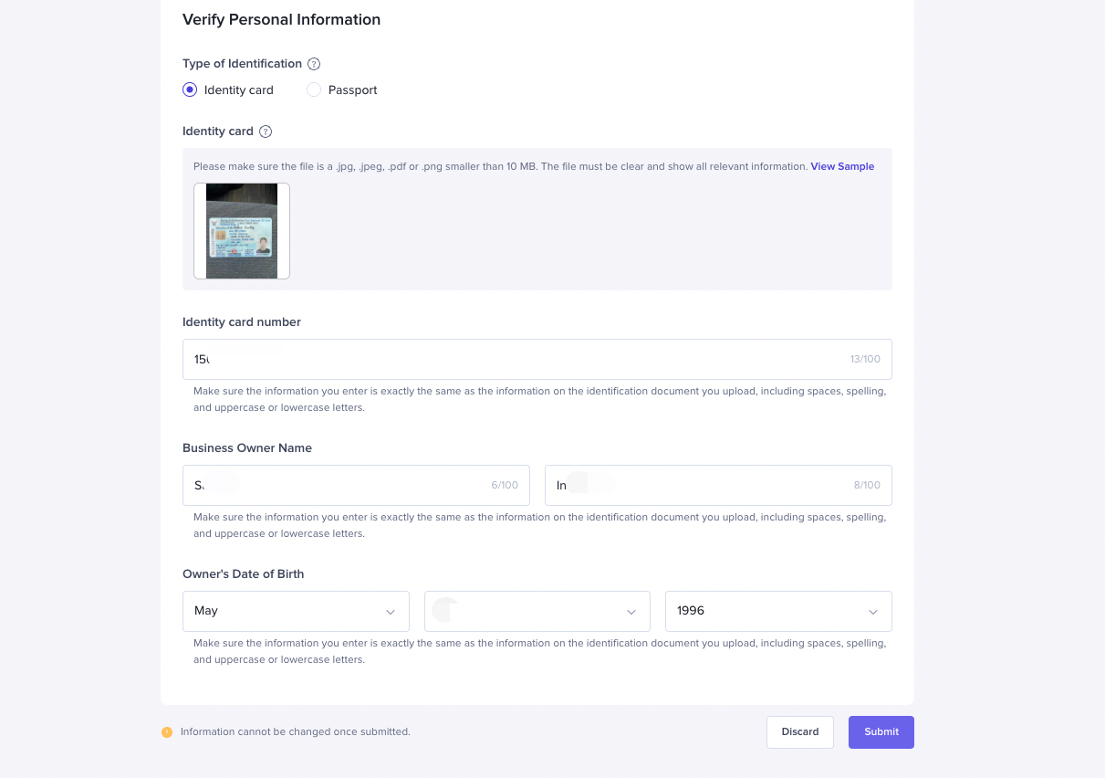The width and height of the screenshot is (1105, 778).
Task: Open the View Sample link
Action: pyautogui.click(x=842, y=166)
